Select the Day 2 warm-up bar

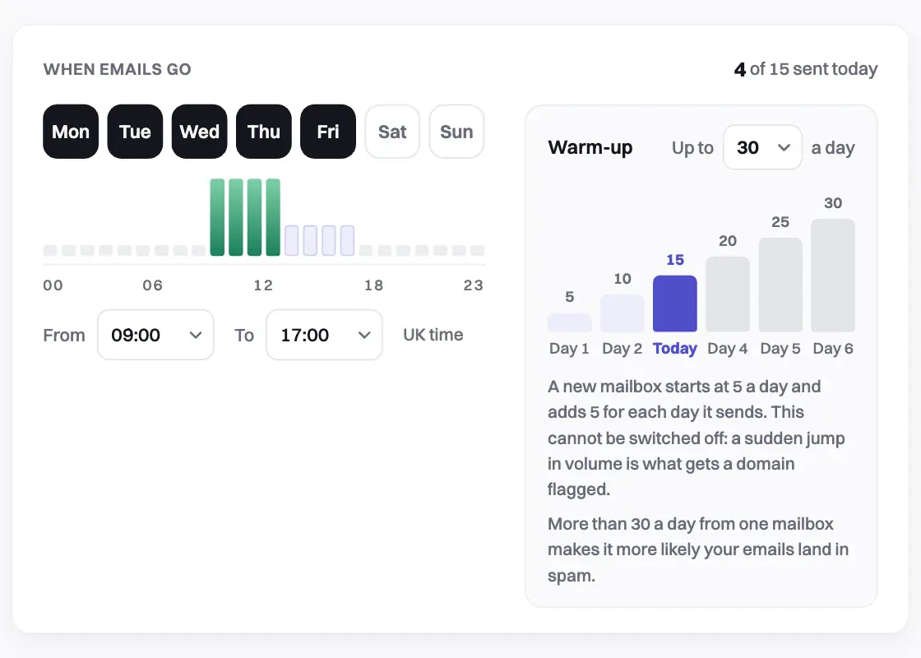pyautogui.click(x=622, y=313)
